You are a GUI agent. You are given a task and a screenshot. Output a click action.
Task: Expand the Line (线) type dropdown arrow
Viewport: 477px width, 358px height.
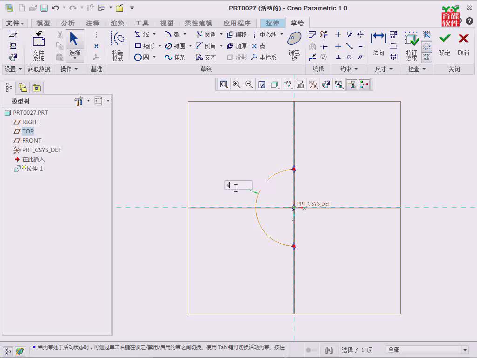[154, 34]
